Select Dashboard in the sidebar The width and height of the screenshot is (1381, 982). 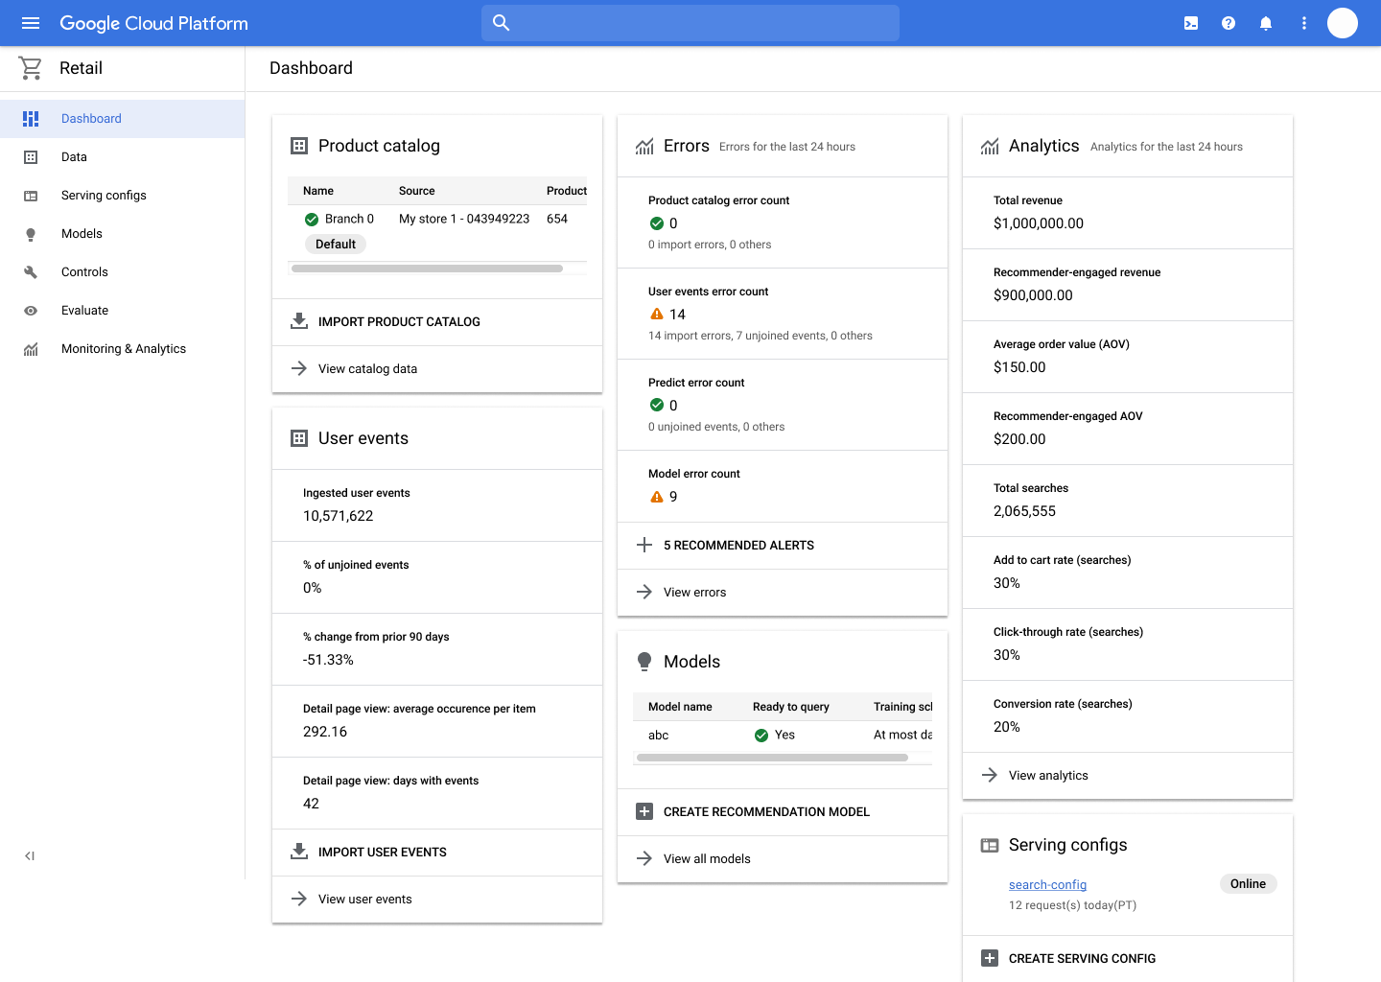point(123,119)
